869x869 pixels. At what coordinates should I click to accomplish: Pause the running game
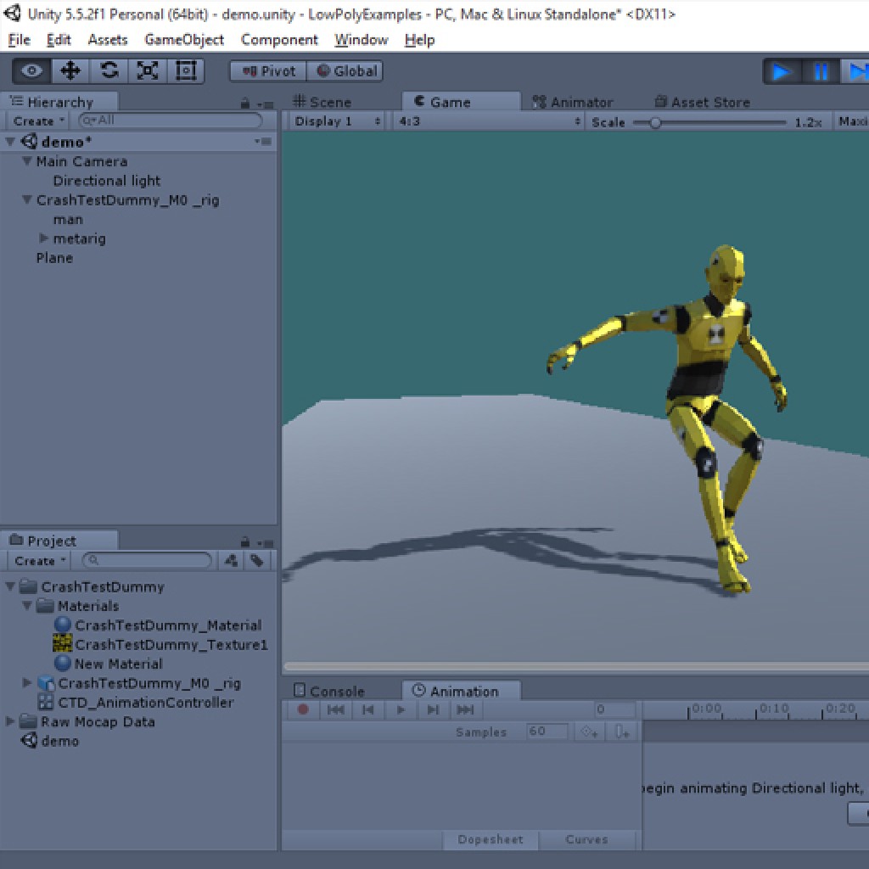point(820,71)
